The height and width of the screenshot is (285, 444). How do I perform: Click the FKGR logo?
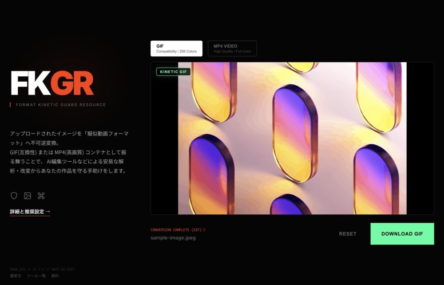(x=52, y=83)
